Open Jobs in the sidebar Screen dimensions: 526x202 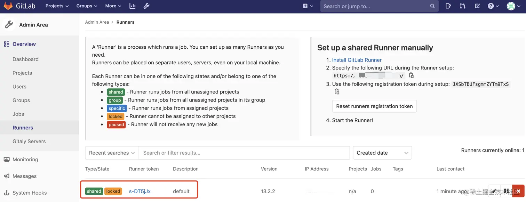pyautogui.click(x=18, y=114)
